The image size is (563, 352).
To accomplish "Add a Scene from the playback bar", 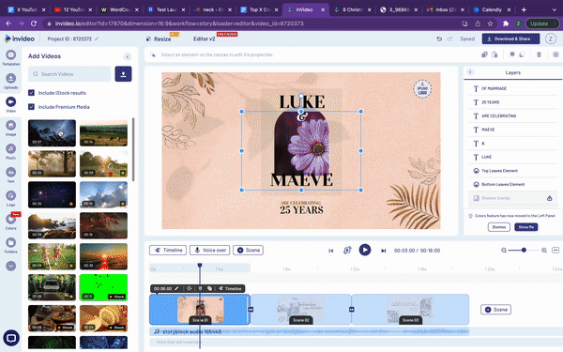I will tap(248, 250).
